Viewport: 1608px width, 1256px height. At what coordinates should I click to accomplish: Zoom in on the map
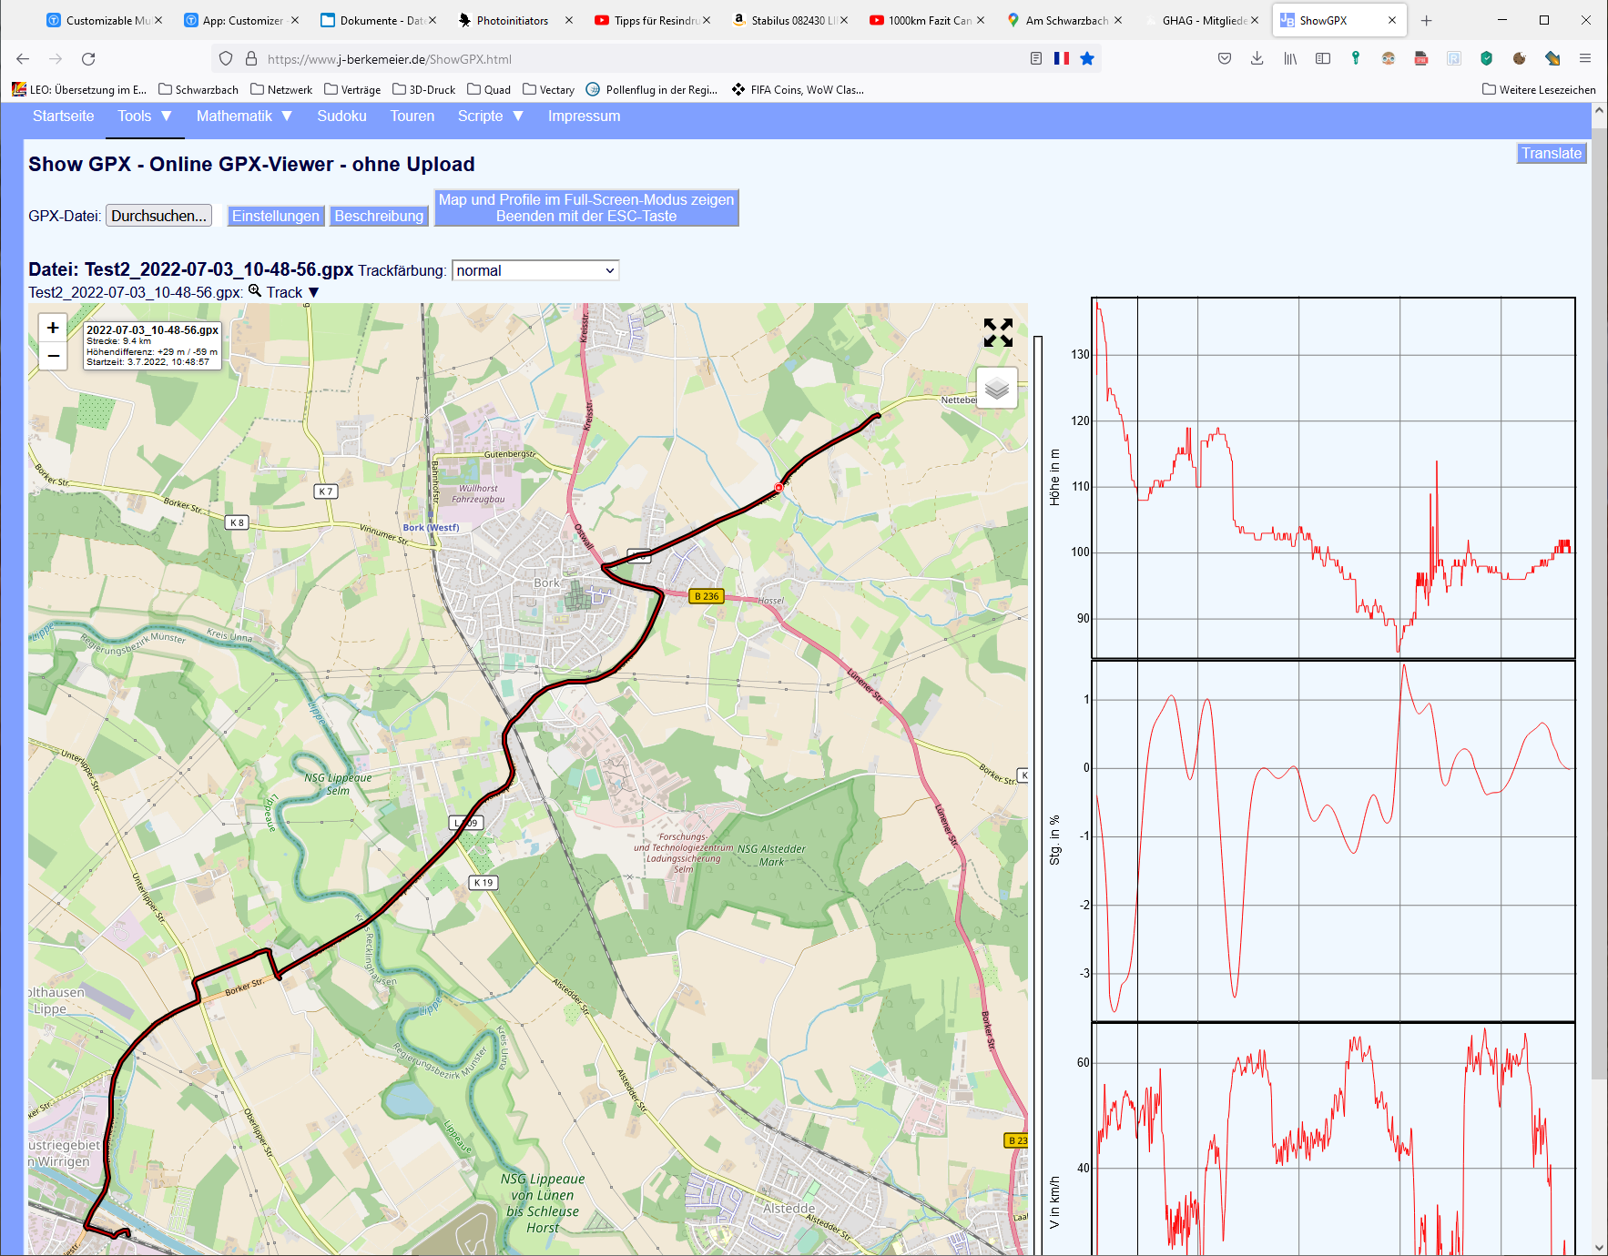(x=53, y=328)
